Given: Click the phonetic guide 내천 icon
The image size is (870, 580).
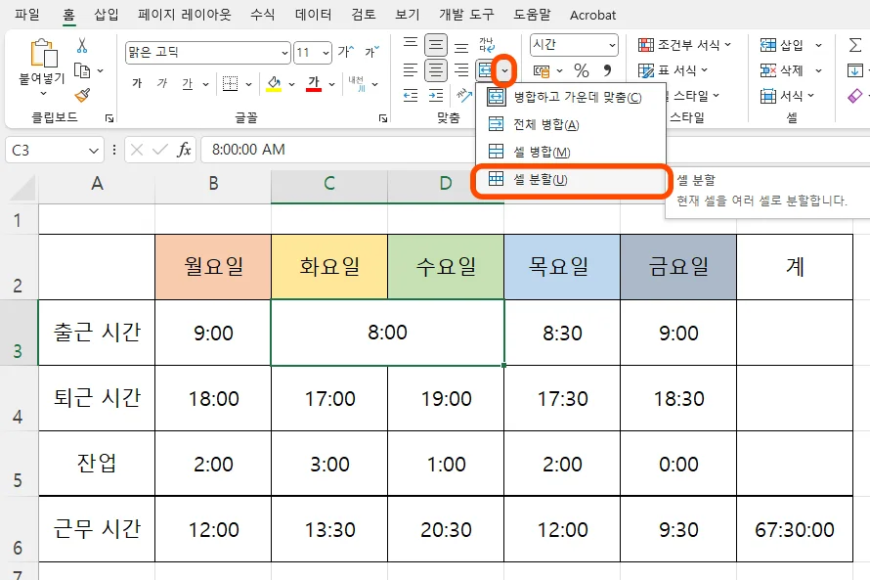Looking at the screenshot, I should 357,84.
